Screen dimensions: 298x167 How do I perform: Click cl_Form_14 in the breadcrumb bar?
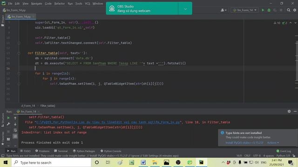click(28, 106)
